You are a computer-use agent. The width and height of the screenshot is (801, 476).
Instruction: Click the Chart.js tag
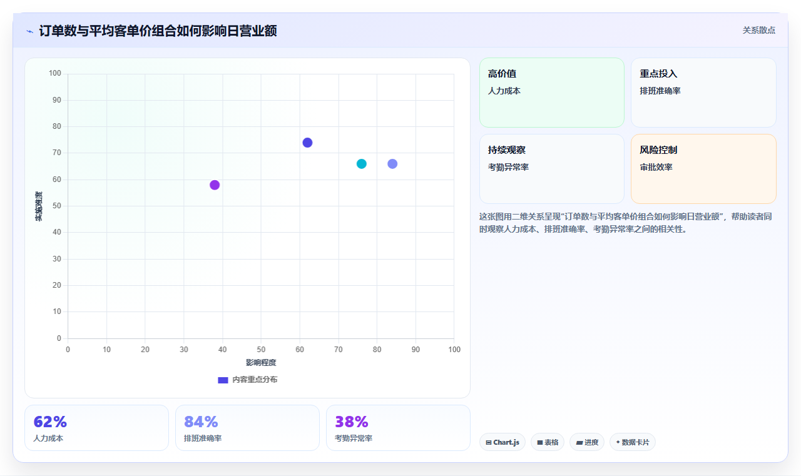pos(503,442)
